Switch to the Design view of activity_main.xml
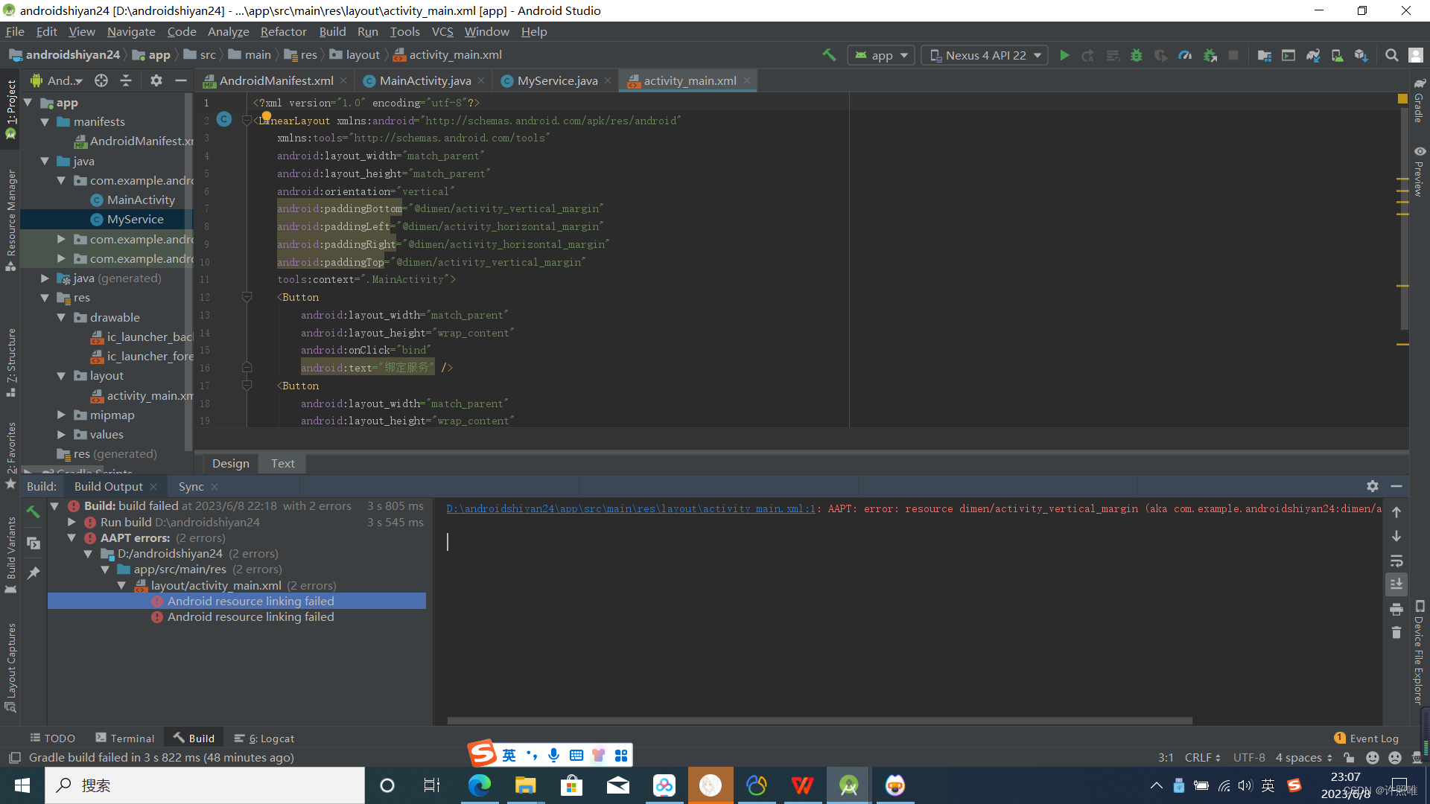 230,463
